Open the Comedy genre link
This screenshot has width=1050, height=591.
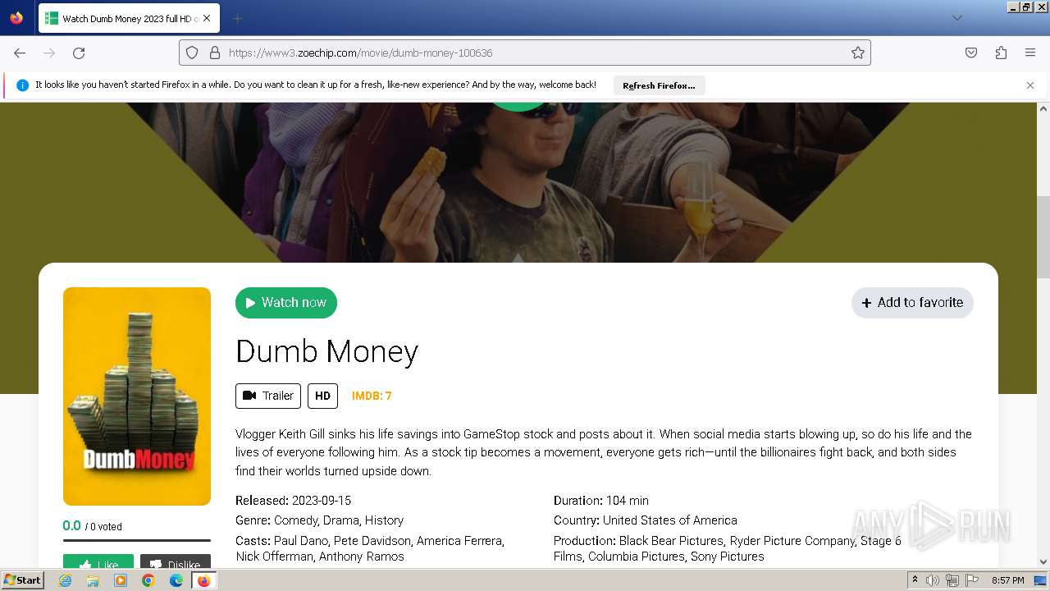(x=295, y=520)
